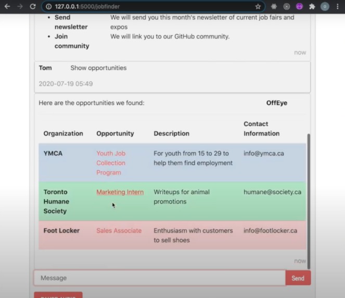Open the React developer tools extension icon

pyautogui.click(x=274, y=7)
